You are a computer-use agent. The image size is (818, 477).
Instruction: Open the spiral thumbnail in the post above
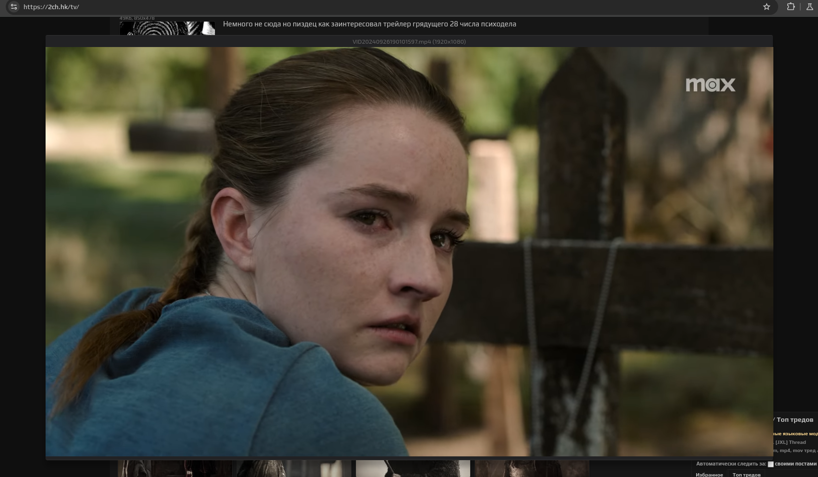[x=167, y=28]
